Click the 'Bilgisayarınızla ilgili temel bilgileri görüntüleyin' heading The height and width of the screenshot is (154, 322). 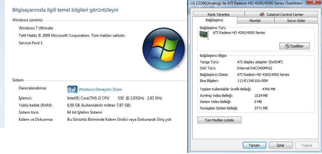coord(65,10)
